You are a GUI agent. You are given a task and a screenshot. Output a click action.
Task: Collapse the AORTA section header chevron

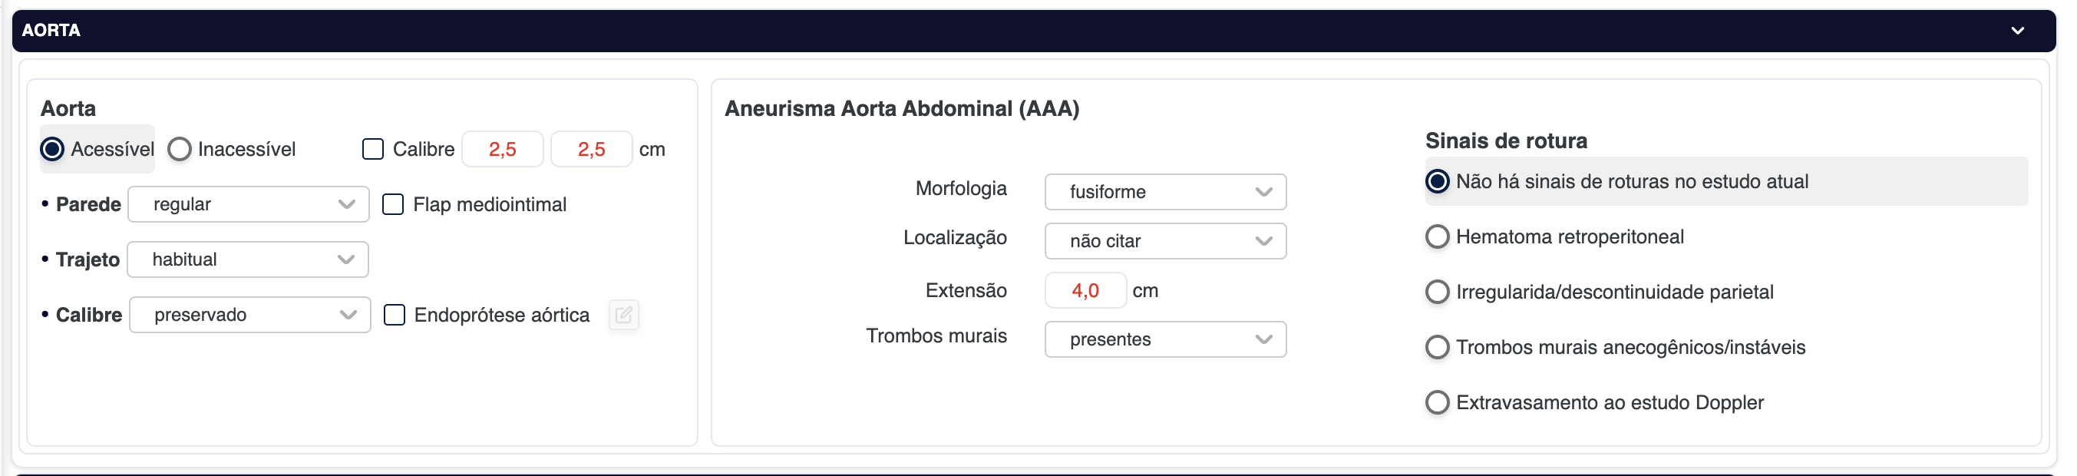(2016, 31)
